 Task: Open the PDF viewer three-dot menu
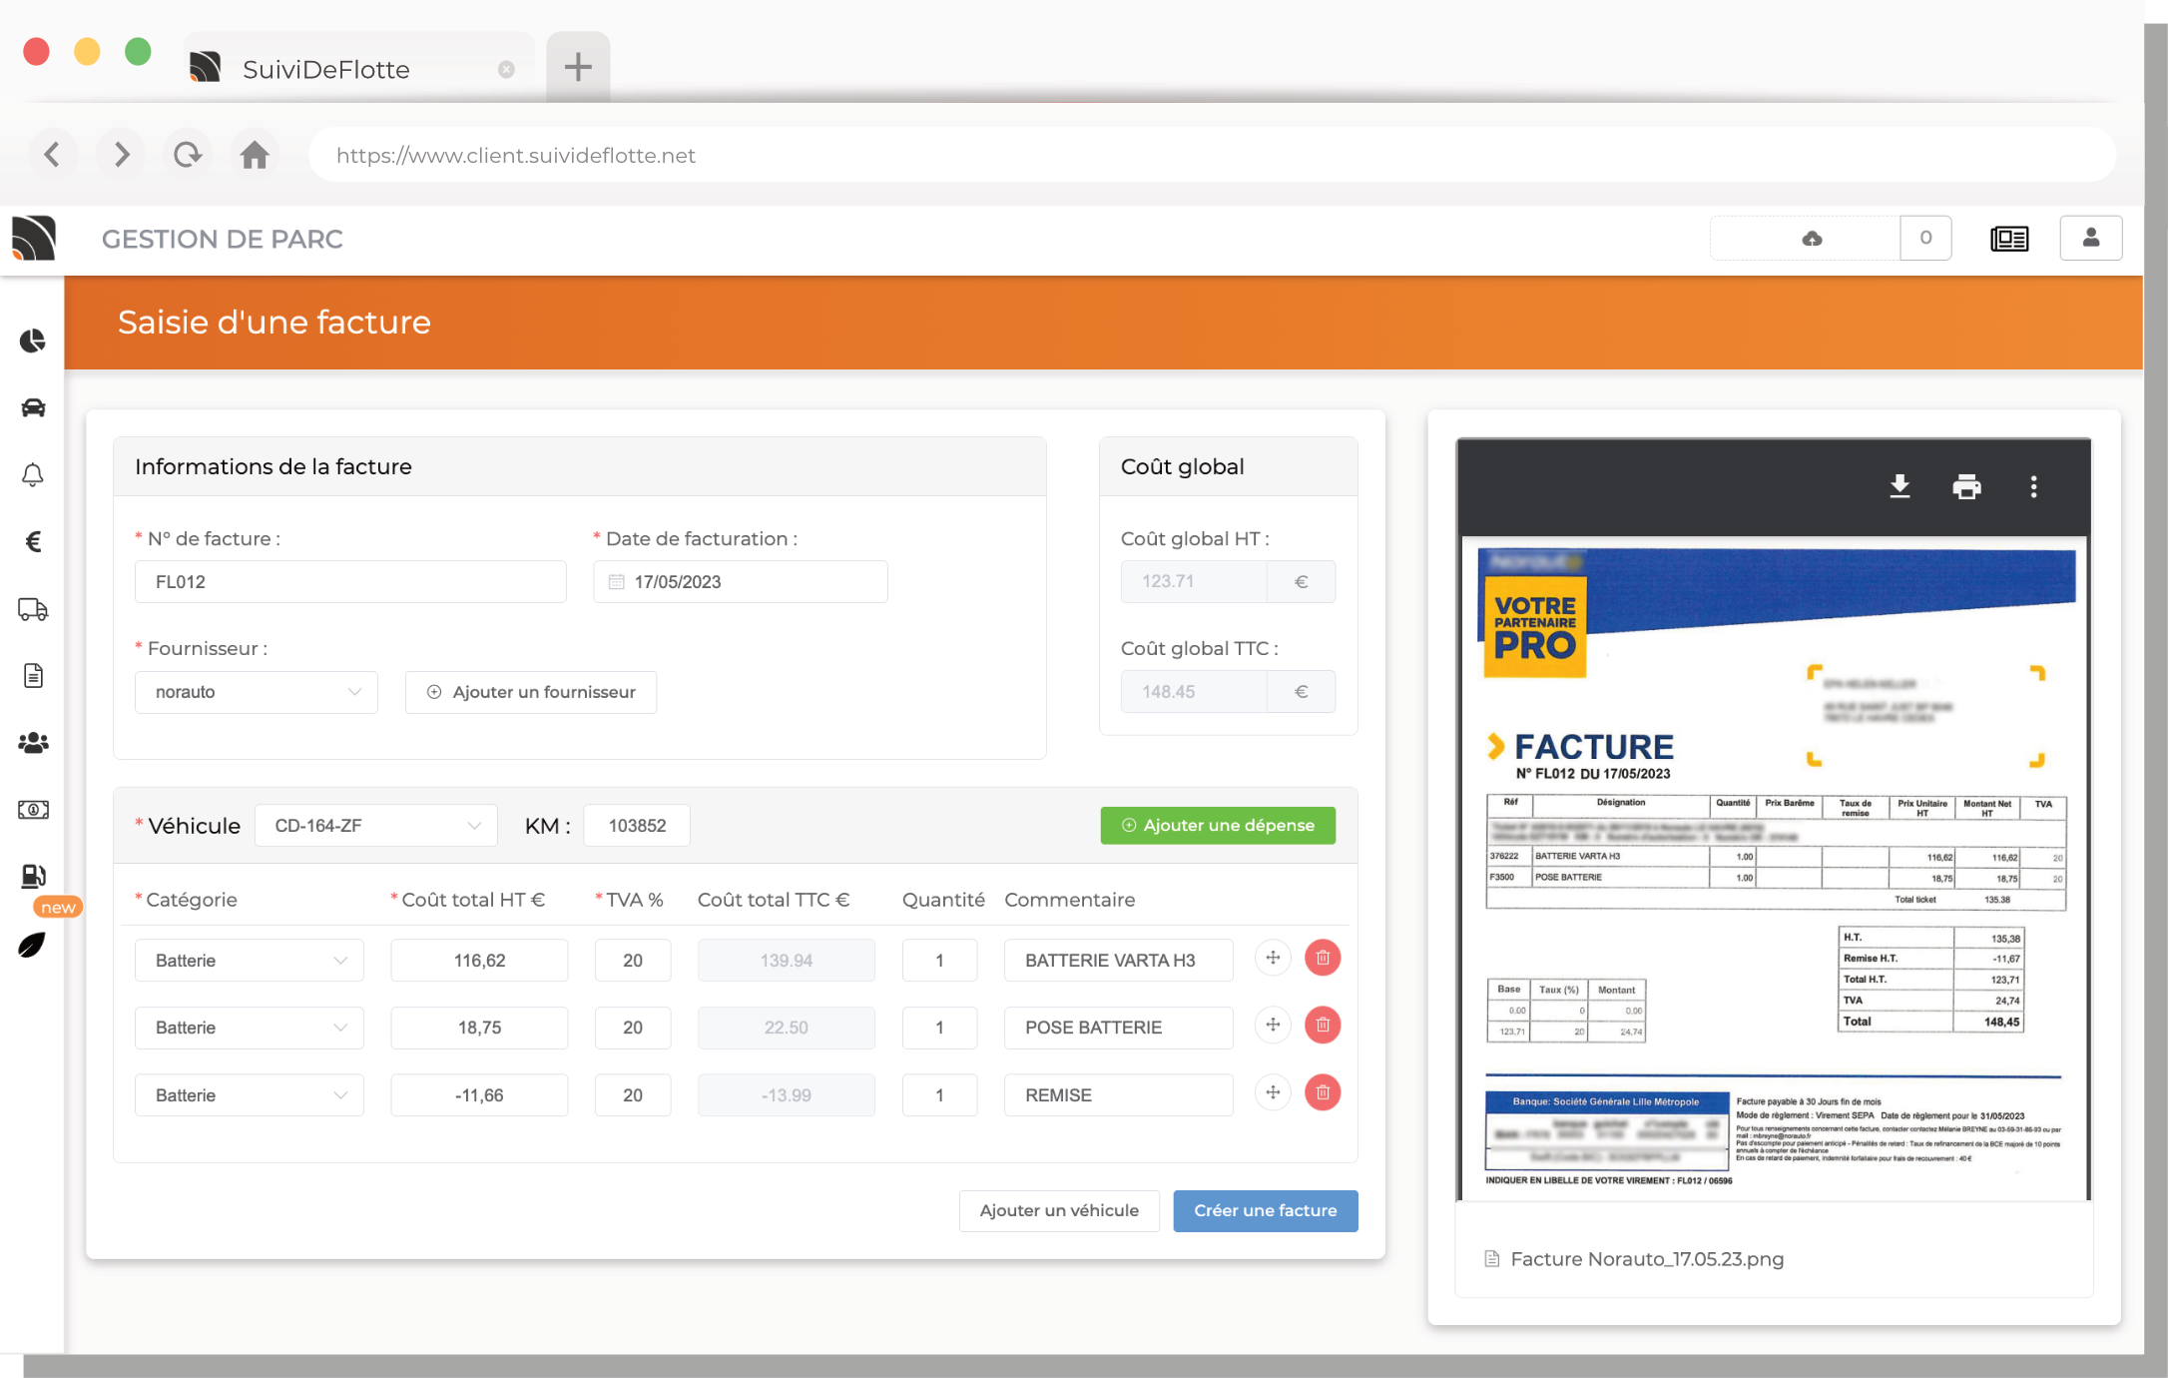(x=2033, y=486)
